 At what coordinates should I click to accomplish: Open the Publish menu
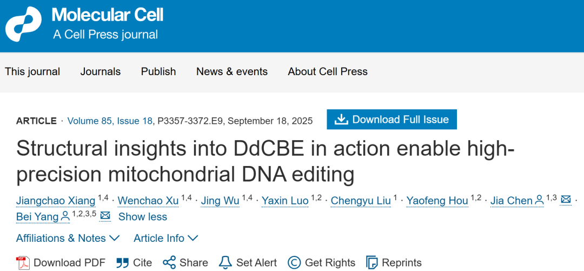coord(158,71)
